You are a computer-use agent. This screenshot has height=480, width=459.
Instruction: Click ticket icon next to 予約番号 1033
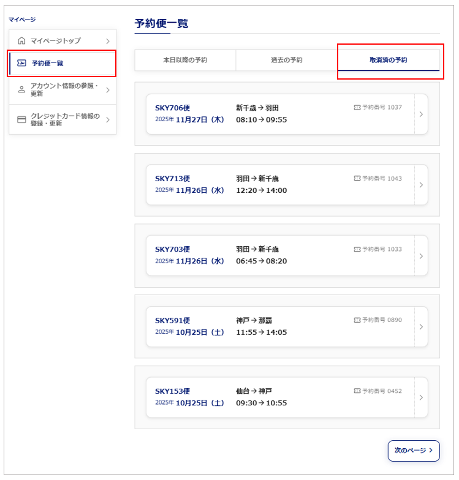357,249
